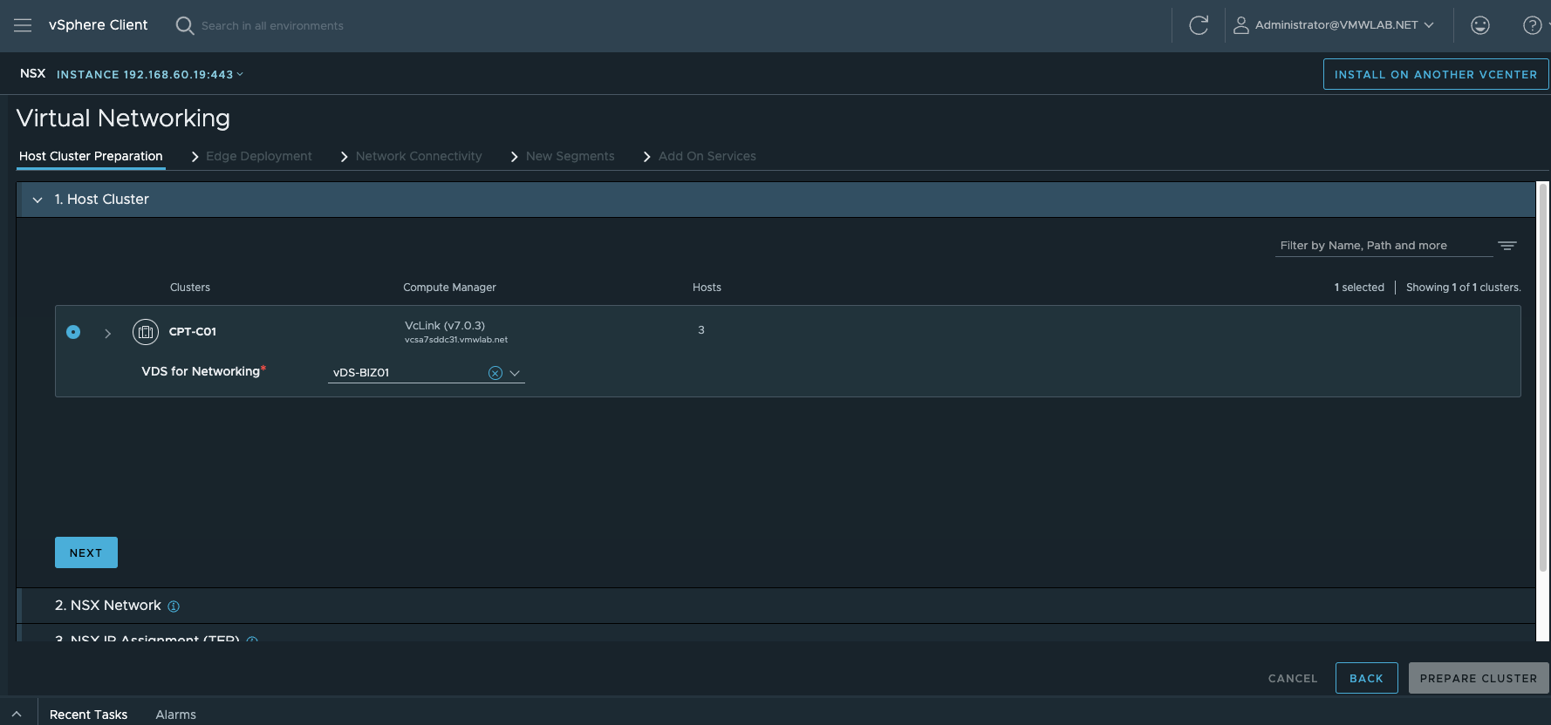Click the CPT-C01 cluster name
This screenshot has height=725, width=1551.
(193, 332)
